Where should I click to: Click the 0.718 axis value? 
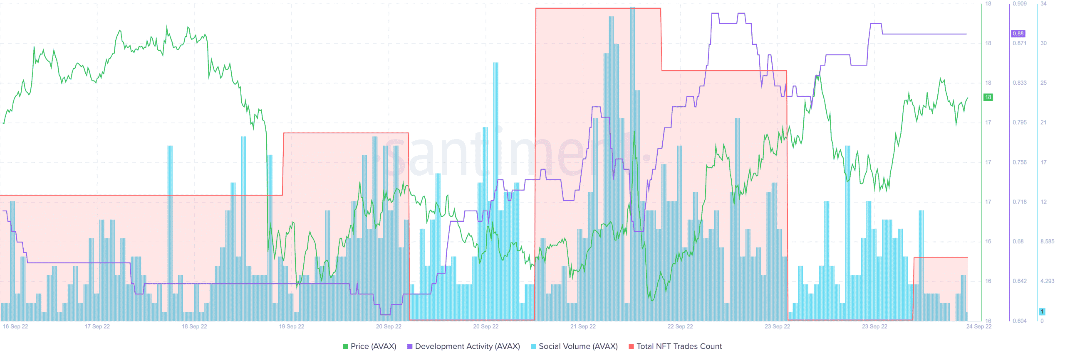(1020, 202)
